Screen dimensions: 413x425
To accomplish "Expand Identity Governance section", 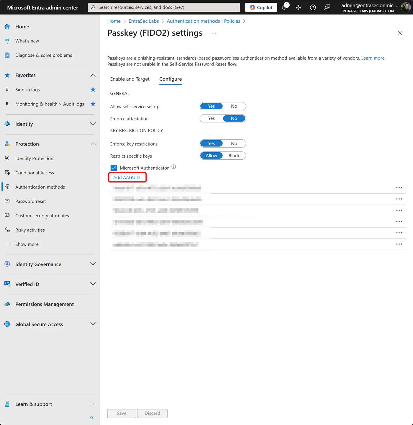I will pos(93,264).
